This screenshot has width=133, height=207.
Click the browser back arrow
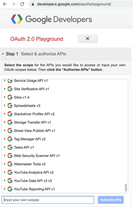[x=5, y=4]
